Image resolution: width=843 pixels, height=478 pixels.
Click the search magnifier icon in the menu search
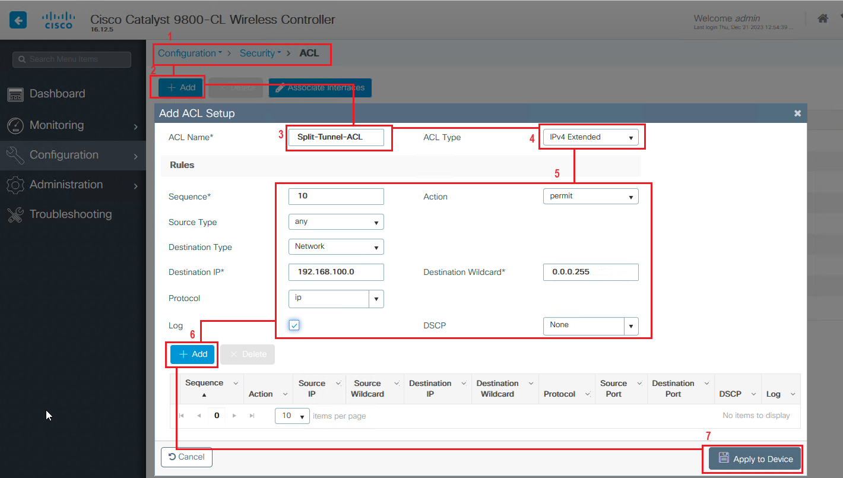(x=23, y=59)
